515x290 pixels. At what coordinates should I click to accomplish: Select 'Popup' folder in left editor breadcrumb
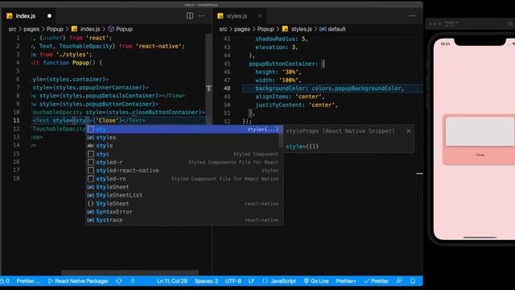55,29
